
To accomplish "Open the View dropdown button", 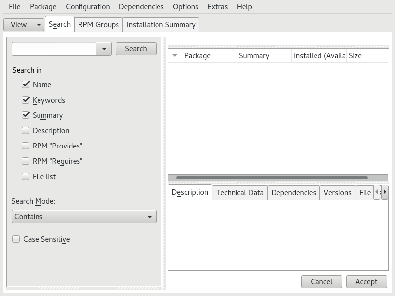I will click(24, 25).
